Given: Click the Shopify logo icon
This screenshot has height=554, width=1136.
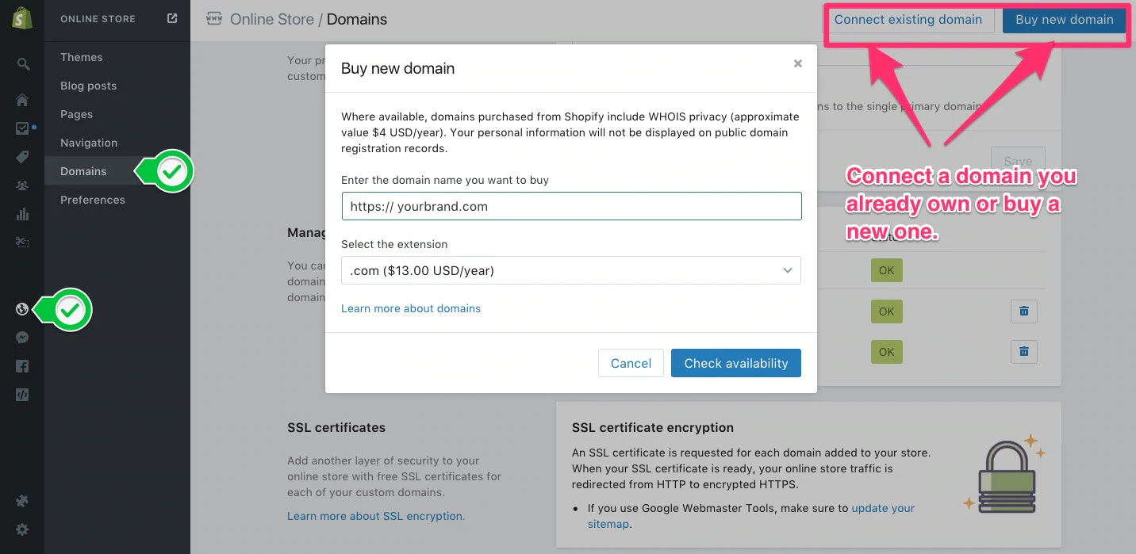Looking at the screenshot, I should point(22,19).
